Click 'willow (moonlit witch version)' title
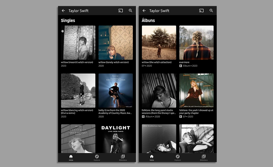The width and height of the screenshot is (273, 167). [77, 62]
